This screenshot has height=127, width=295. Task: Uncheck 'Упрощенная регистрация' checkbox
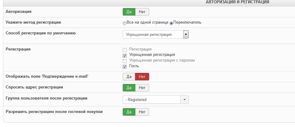[125, 56]
